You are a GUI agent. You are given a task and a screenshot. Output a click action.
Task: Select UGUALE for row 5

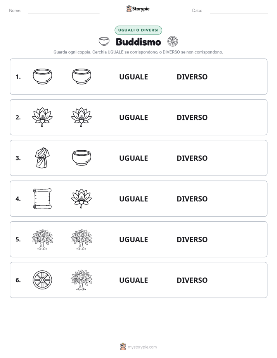tap(133, 239)
